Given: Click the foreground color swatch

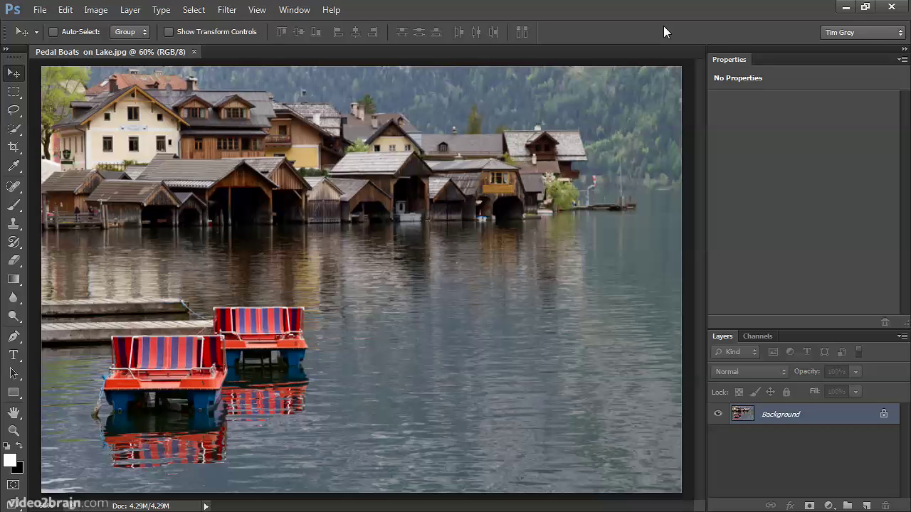Looking at the screenshot, I should [10, 461].
